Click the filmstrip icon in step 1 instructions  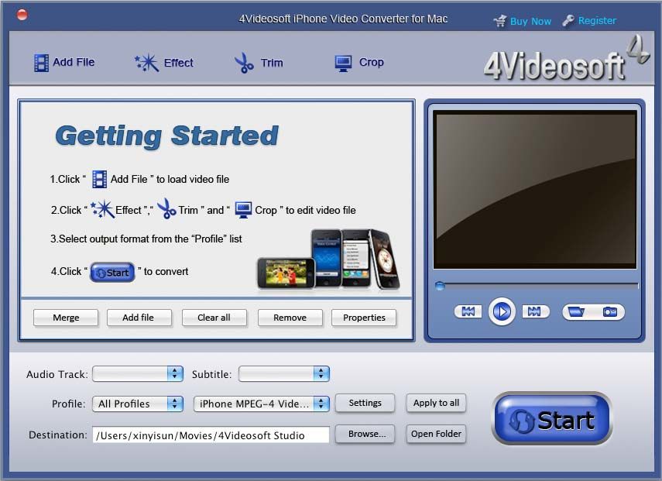(99, 179)
